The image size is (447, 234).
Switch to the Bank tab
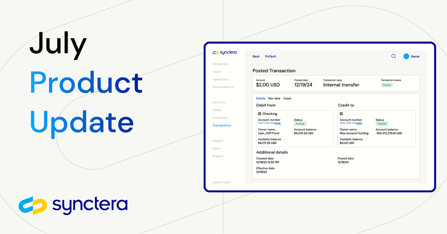coord(256,56)
